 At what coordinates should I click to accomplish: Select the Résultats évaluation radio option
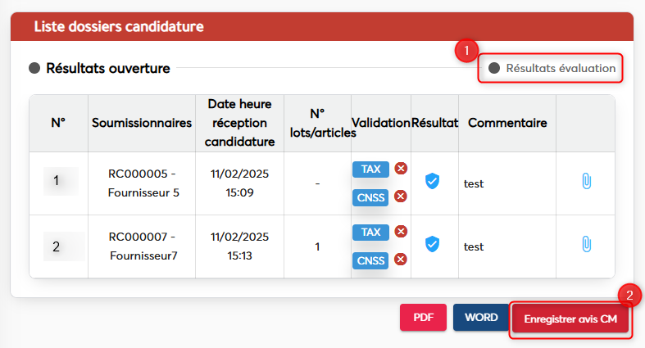tap(494, 68)
